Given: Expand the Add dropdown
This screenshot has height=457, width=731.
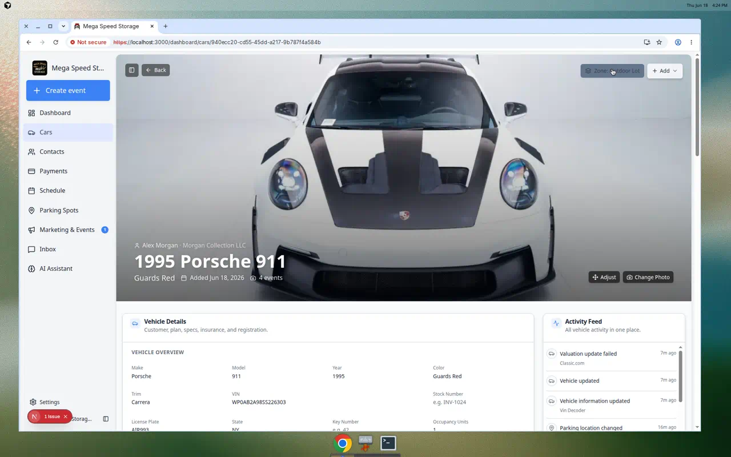Looking at the screenshot, I should (x=665, y=71).
